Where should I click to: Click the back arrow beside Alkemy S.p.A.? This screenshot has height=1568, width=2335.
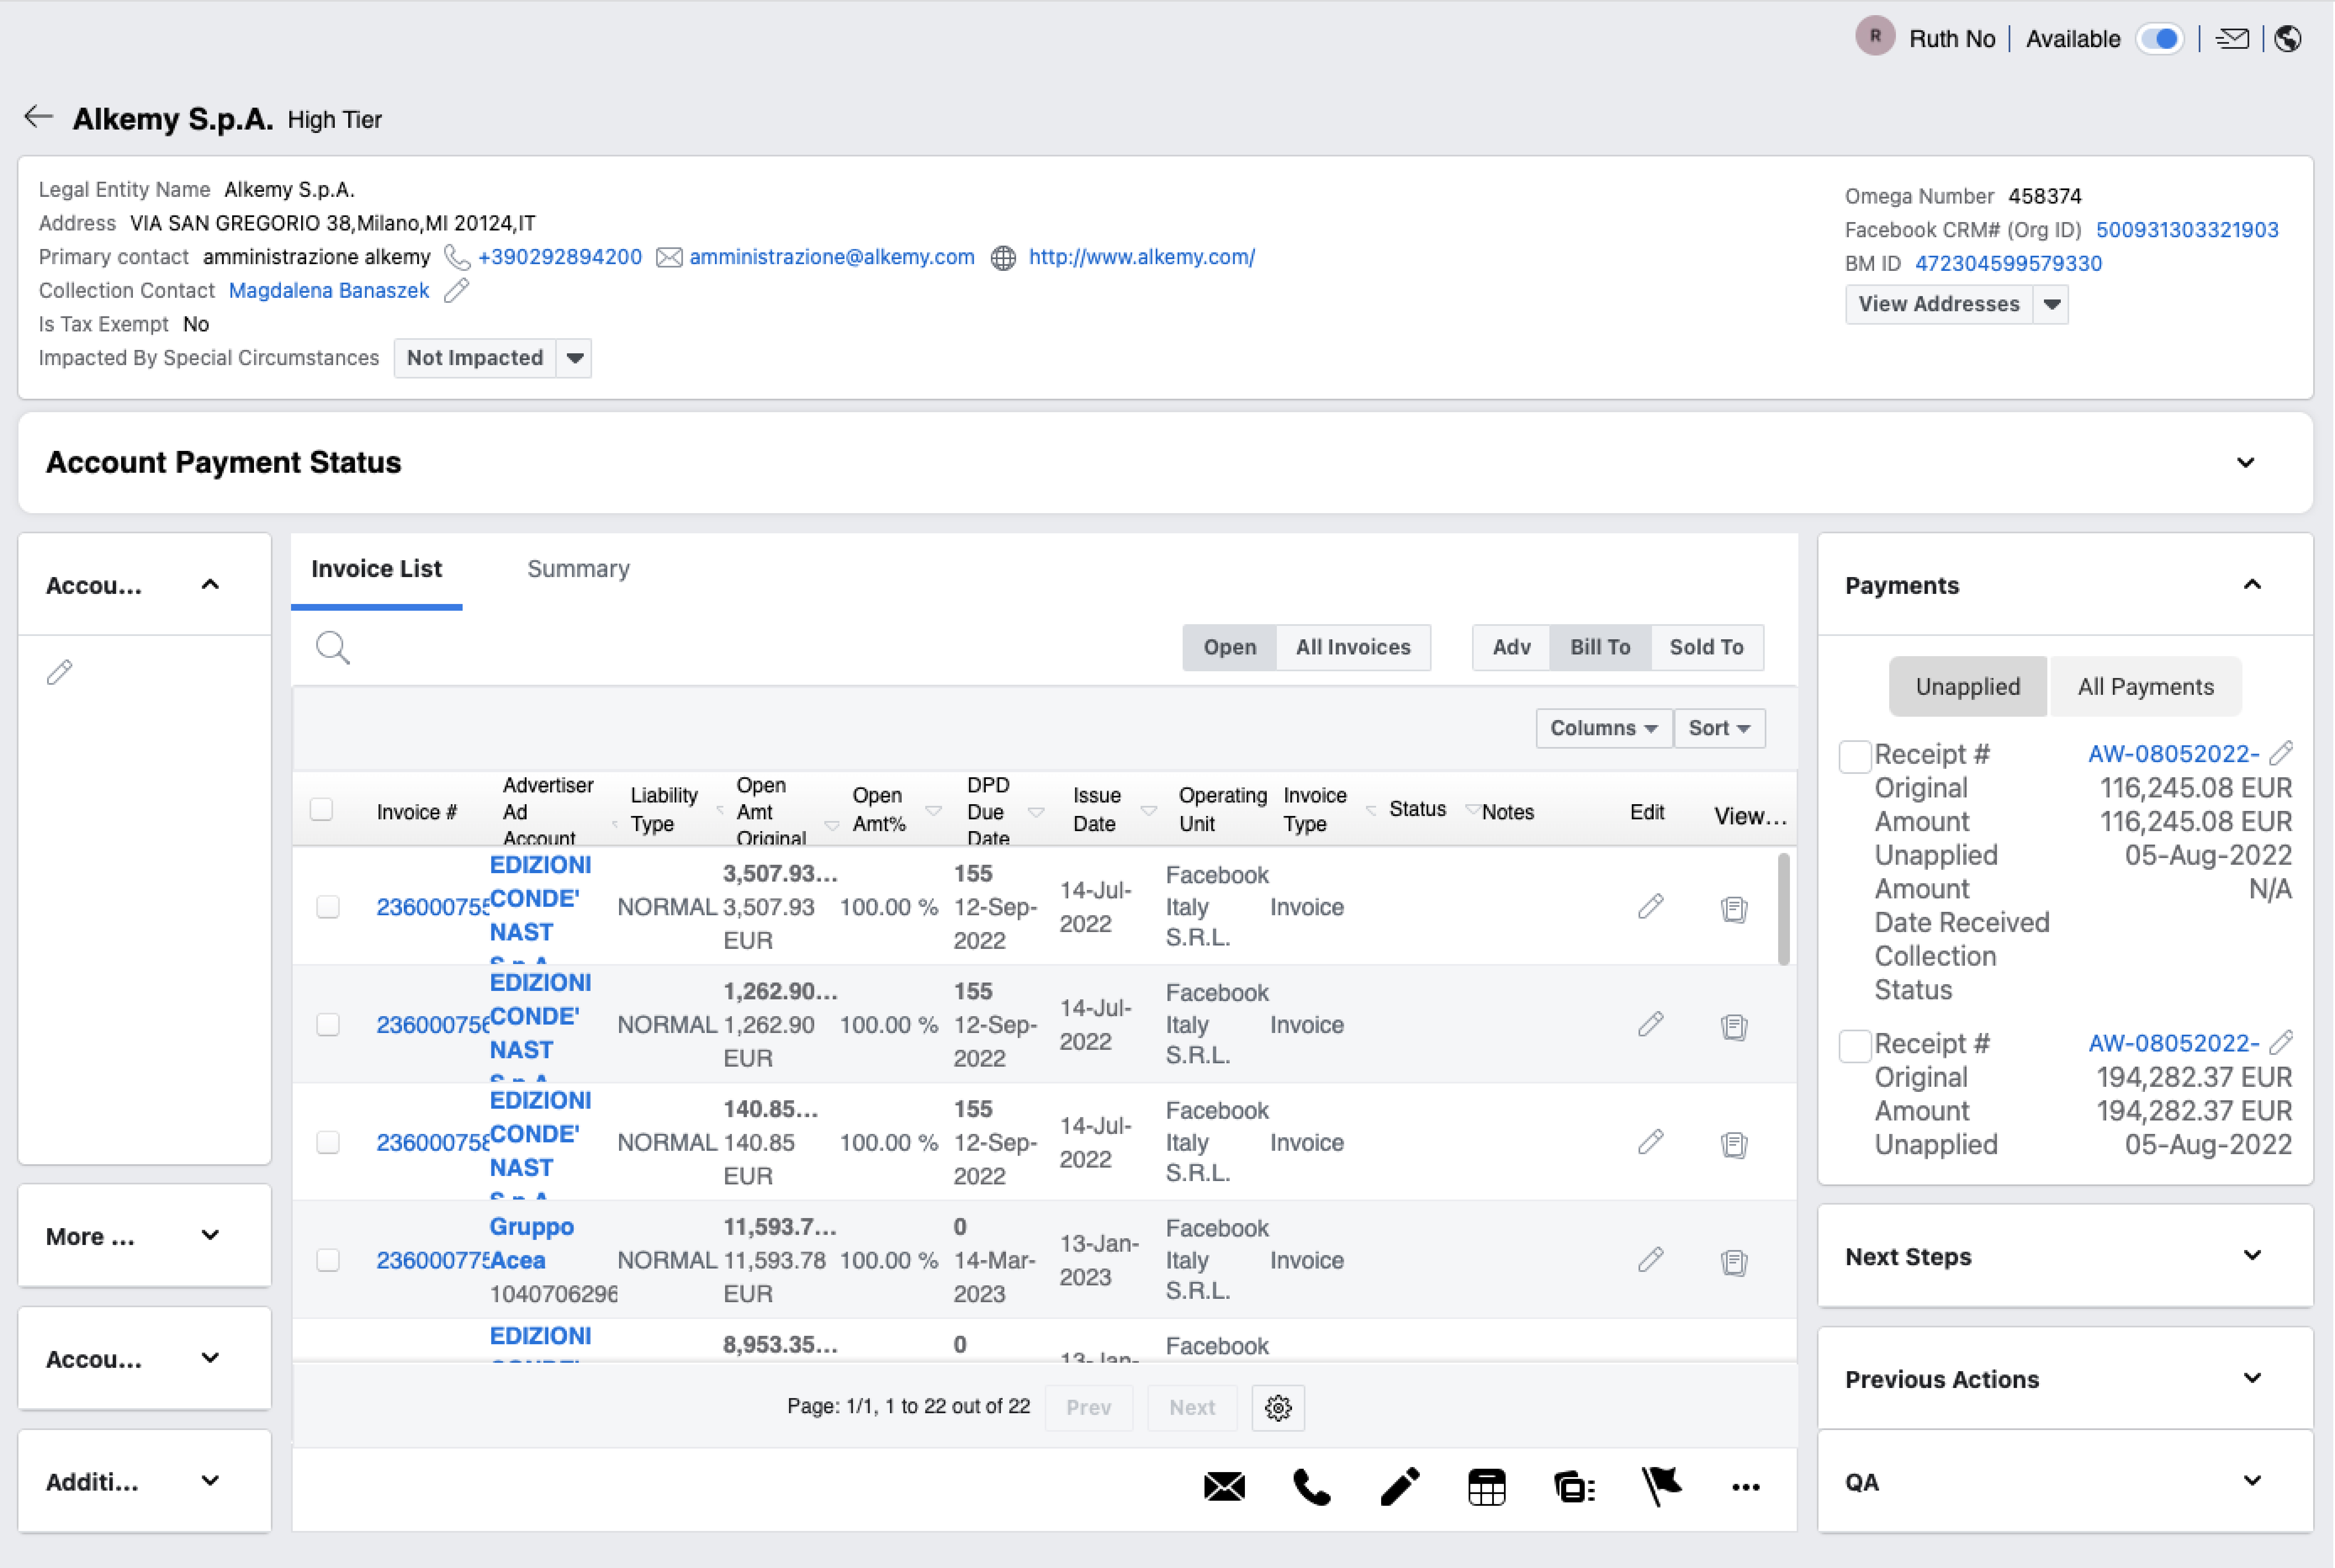38,117
